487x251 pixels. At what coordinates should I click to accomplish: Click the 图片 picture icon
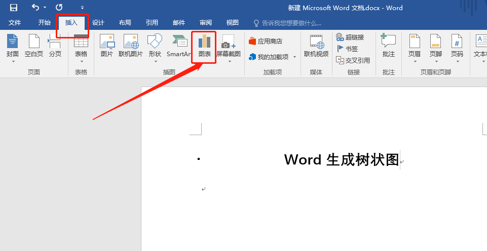click(107, 46)
